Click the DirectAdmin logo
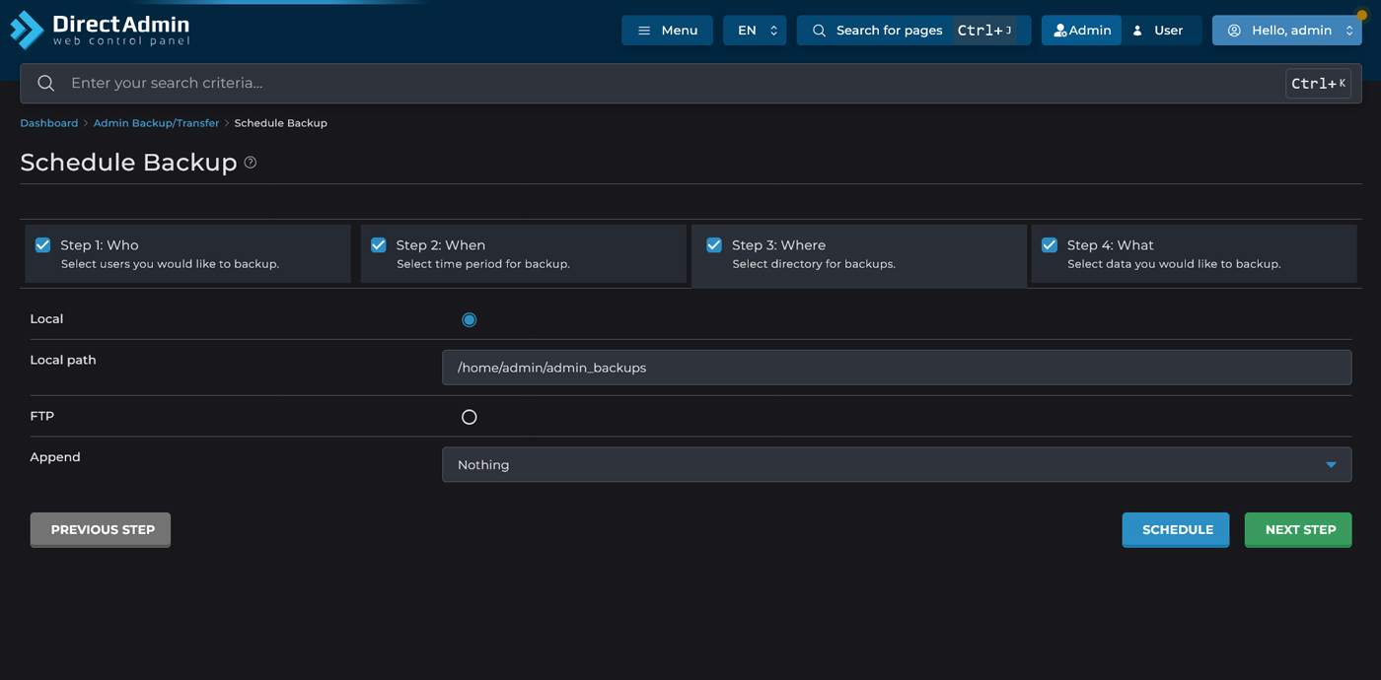 click(x=99, y=30)
